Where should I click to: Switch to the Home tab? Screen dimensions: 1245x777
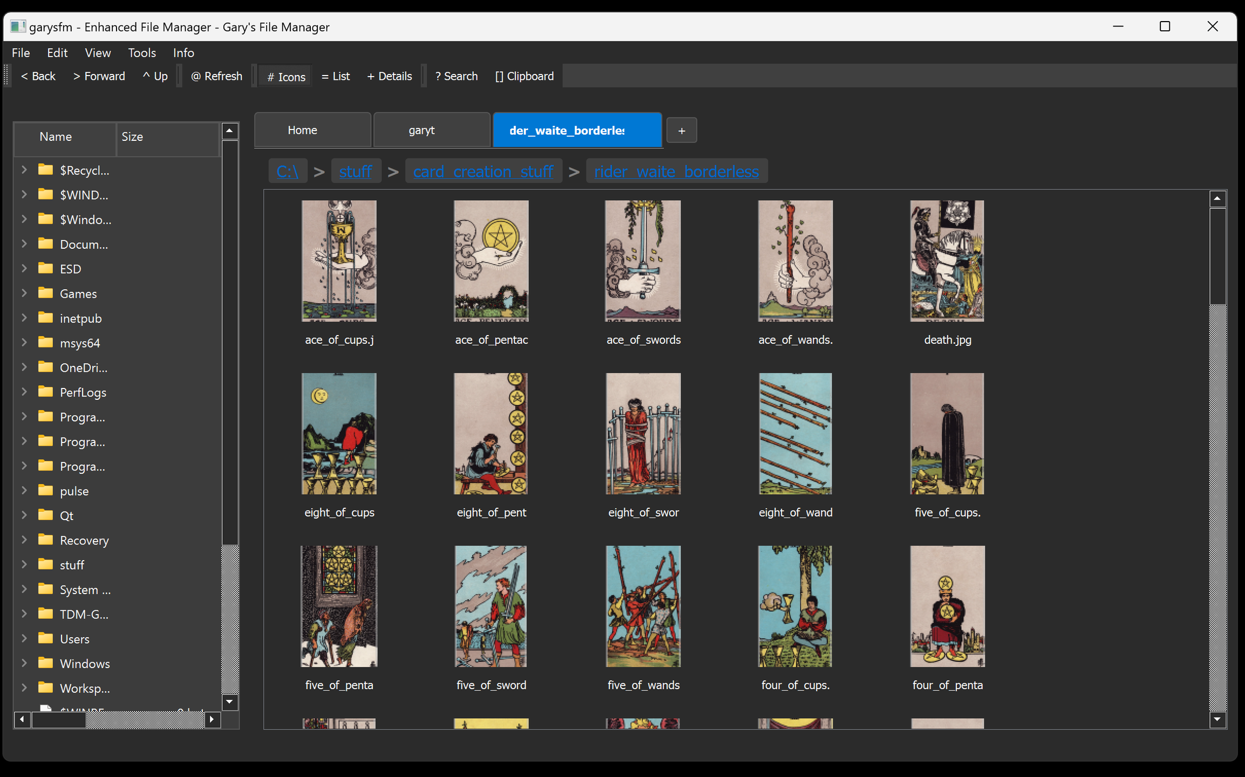312,130
